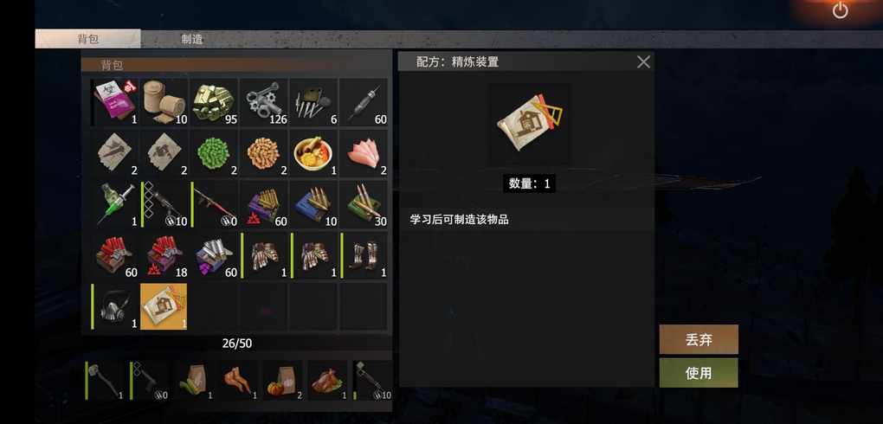
Task: Select the green peas food item
Action: pyautogui.click(x=214, y=153)
